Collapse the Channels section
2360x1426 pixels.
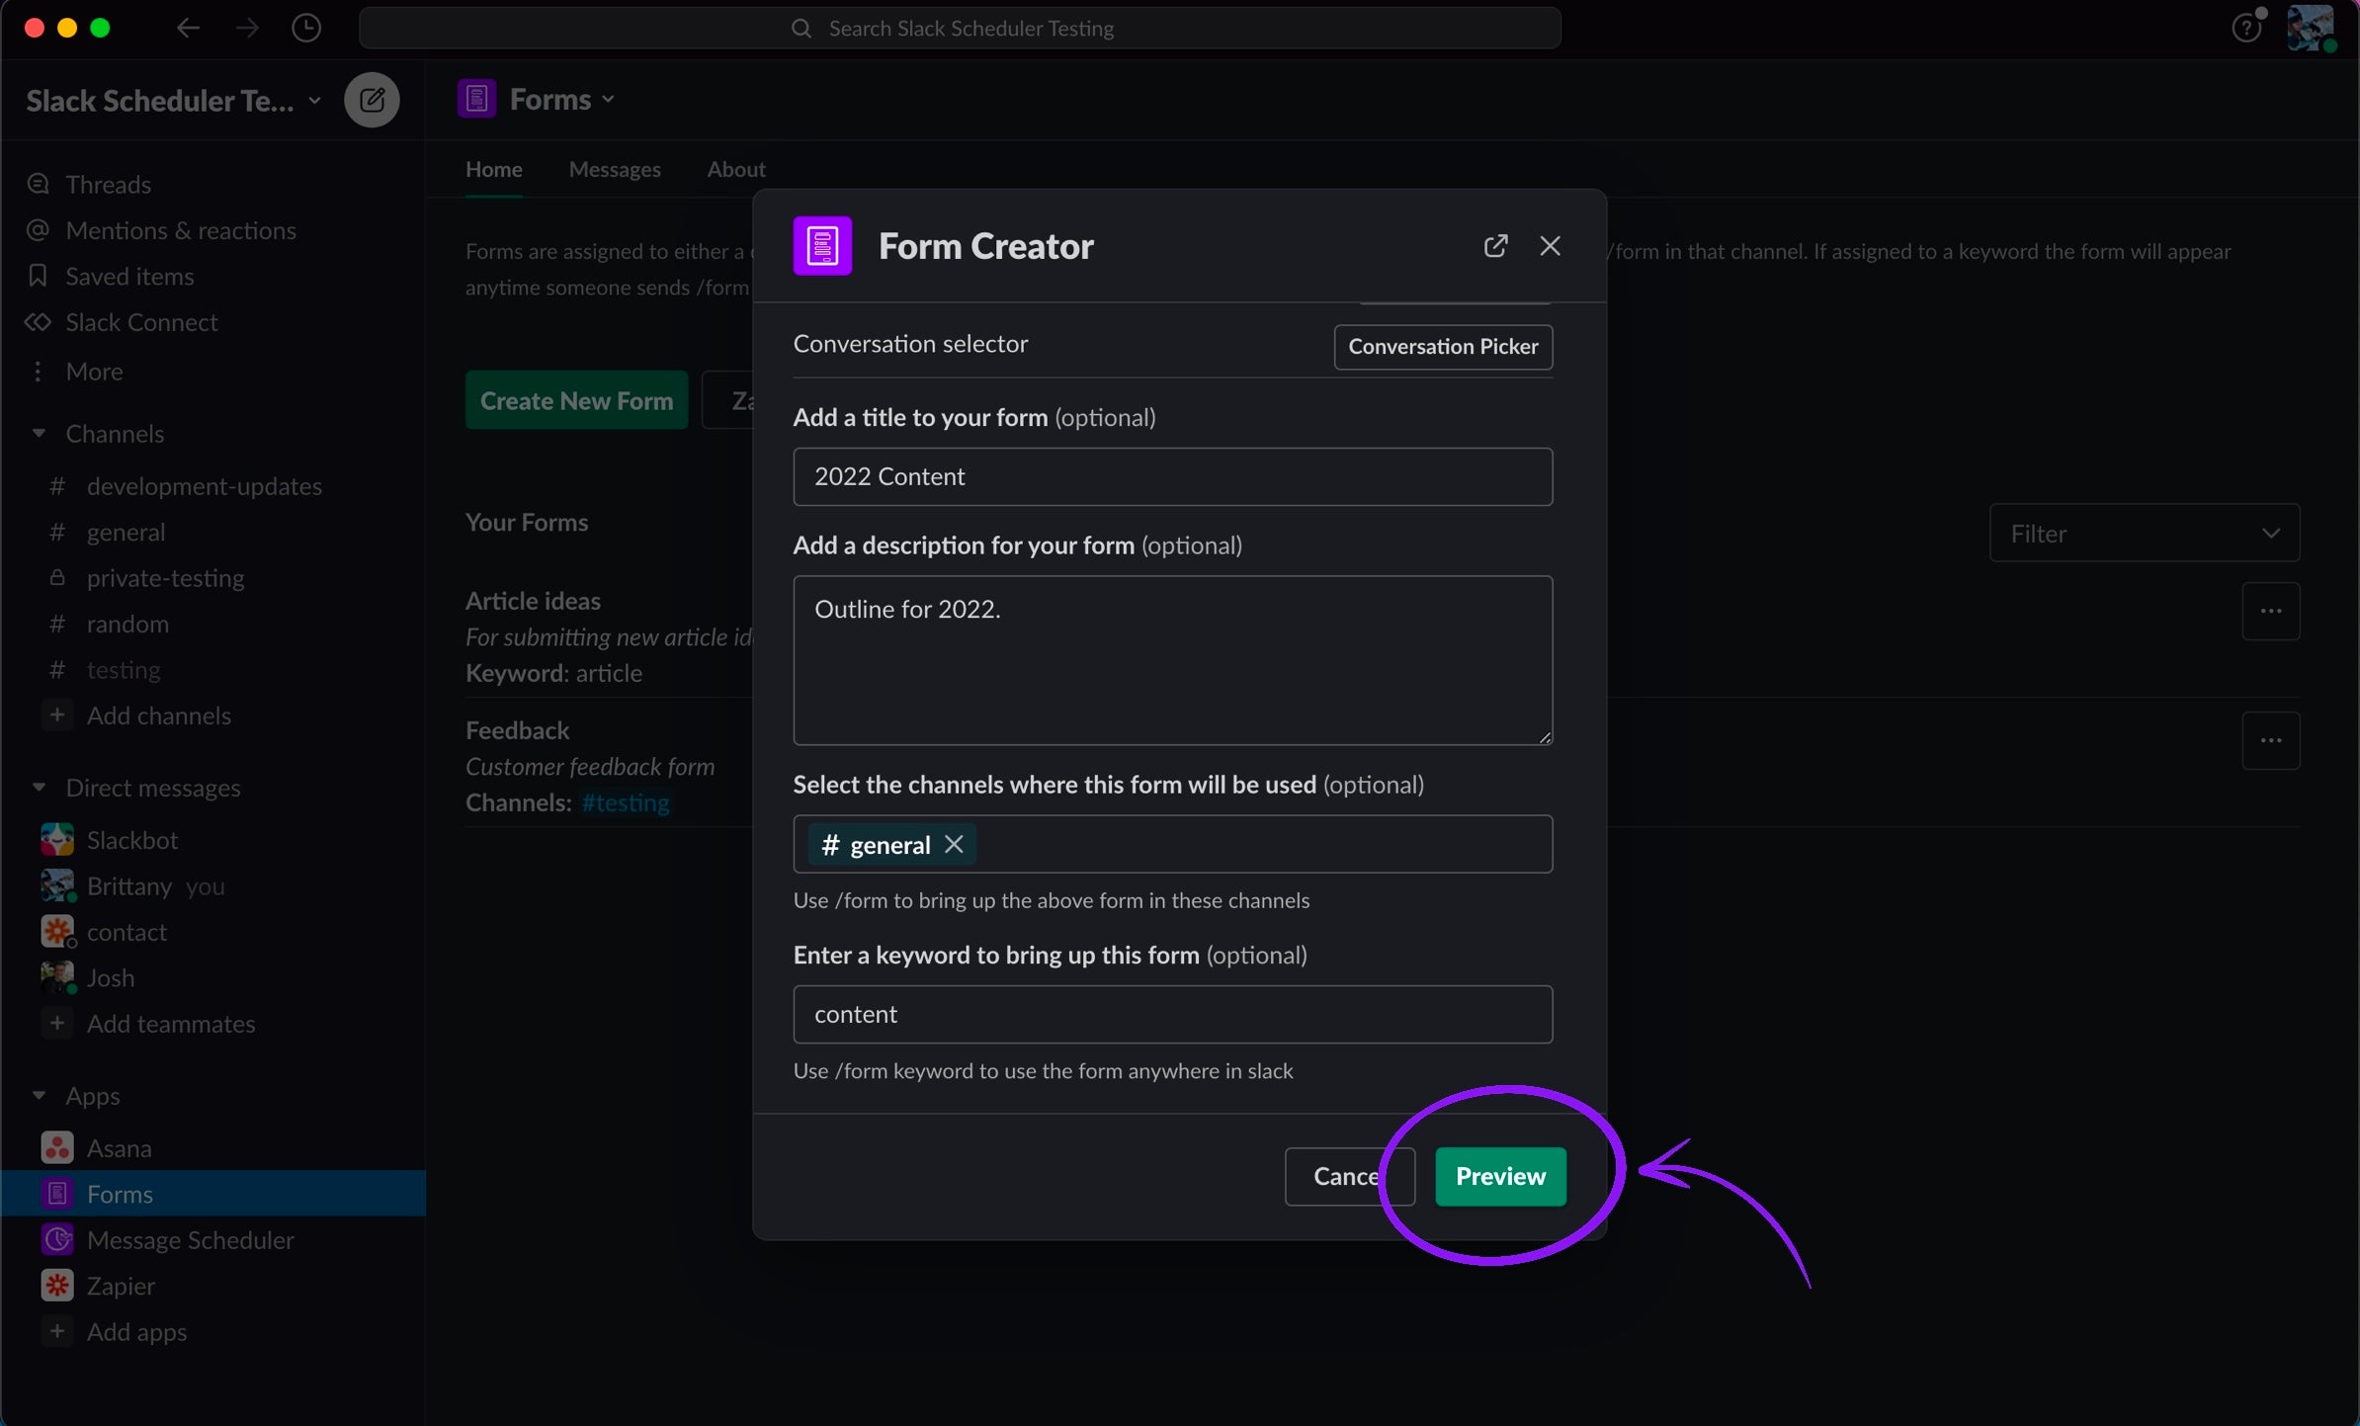[40, 433]
